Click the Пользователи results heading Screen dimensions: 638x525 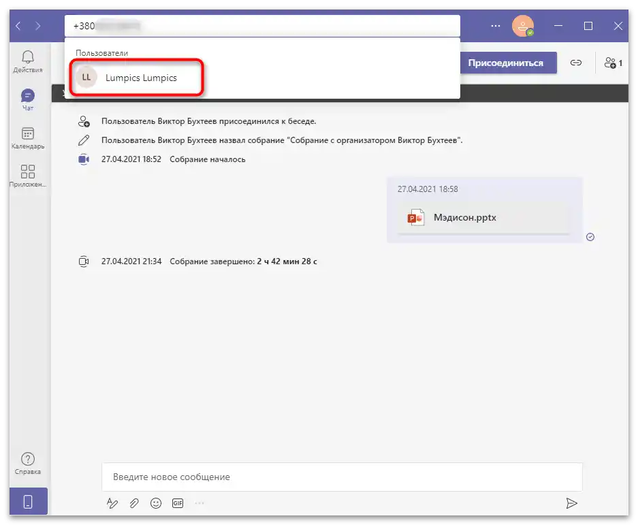pos(101,53)
